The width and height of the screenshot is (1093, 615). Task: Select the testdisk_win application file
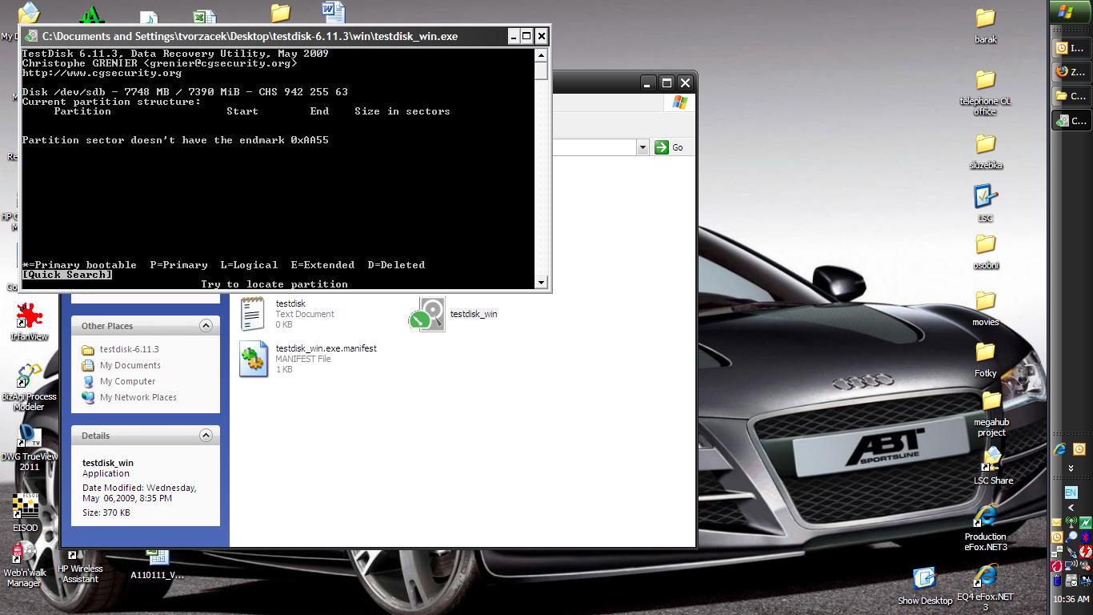coord(431,314)
